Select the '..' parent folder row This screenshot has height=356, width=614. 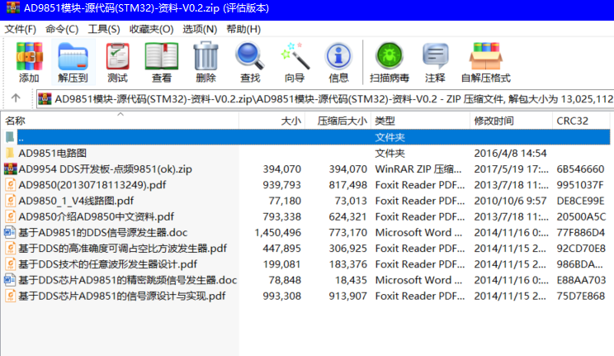(314, 137)
